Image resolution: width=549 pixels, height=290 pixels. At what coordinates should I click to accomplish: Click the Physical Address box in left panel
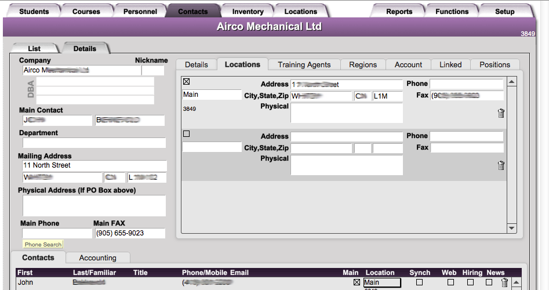(94, 205)
